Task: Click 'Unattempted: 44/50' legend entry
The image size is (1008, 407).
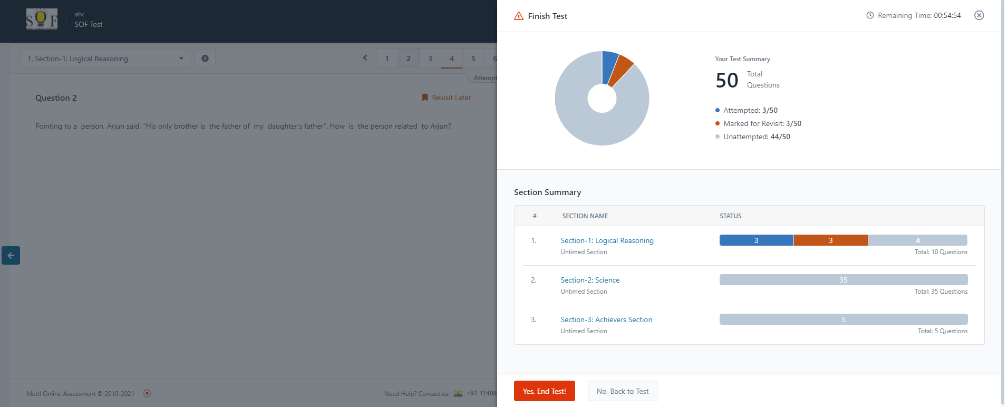Action: [753, 137]
